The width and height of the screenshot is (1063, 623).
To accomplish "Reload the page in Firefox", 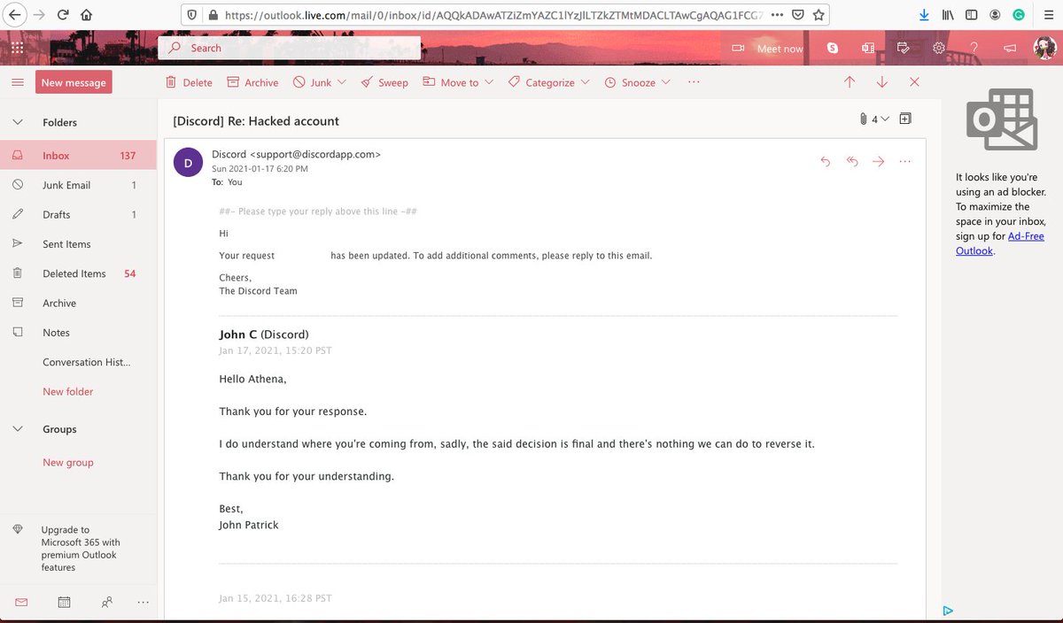I will (x=63, y=15).
